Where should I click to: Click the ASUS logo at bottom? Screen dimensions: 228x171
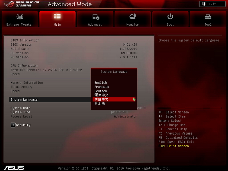pos(14,168)
